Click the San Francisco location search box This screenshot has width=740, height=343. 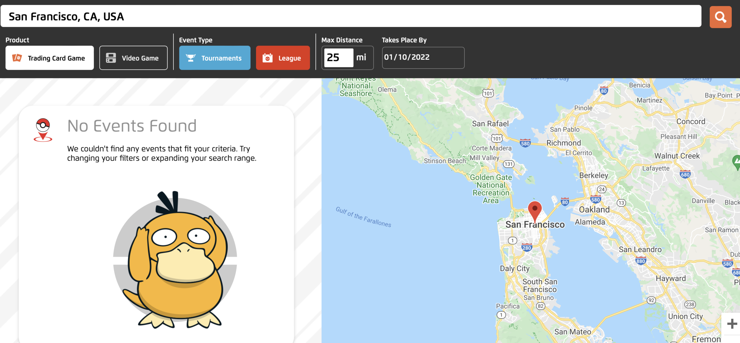pyautogui.click(x=351, y=17)
